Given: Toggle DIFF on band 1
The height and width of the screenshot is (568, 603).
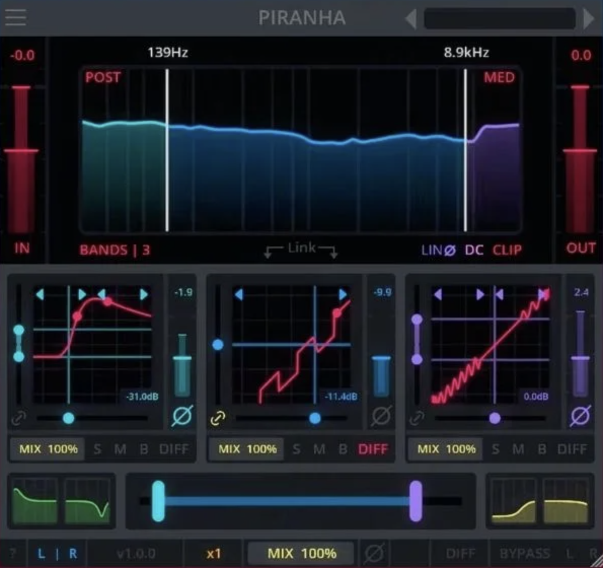Looking at the screenshot, I should click(174, 449).
